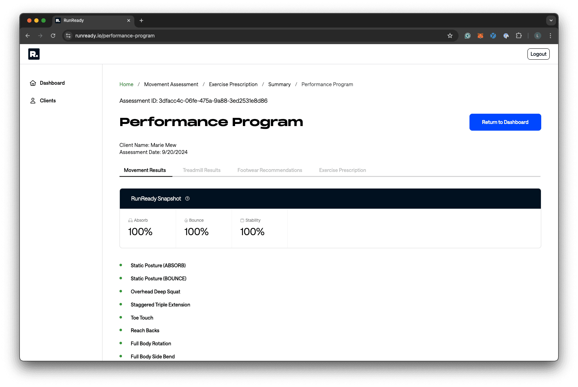Open the Dashboard home icon
This screenshot has width=578, height=387.
tap(33, 83)
